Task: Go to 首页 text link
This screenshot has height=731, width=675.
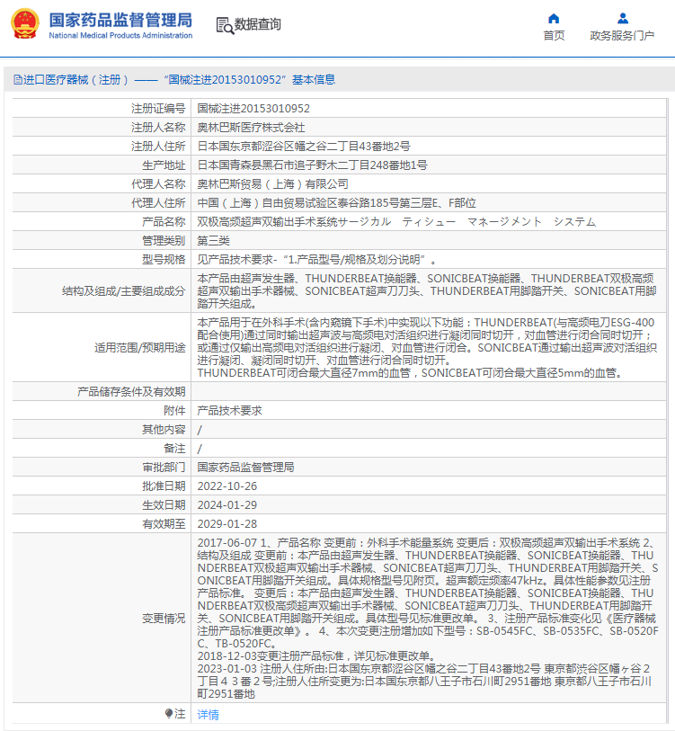Action: click(x=554, y=35)
